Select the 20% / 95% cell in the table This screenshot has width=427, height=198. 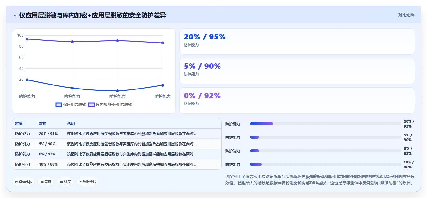click(x=48, y=134)
